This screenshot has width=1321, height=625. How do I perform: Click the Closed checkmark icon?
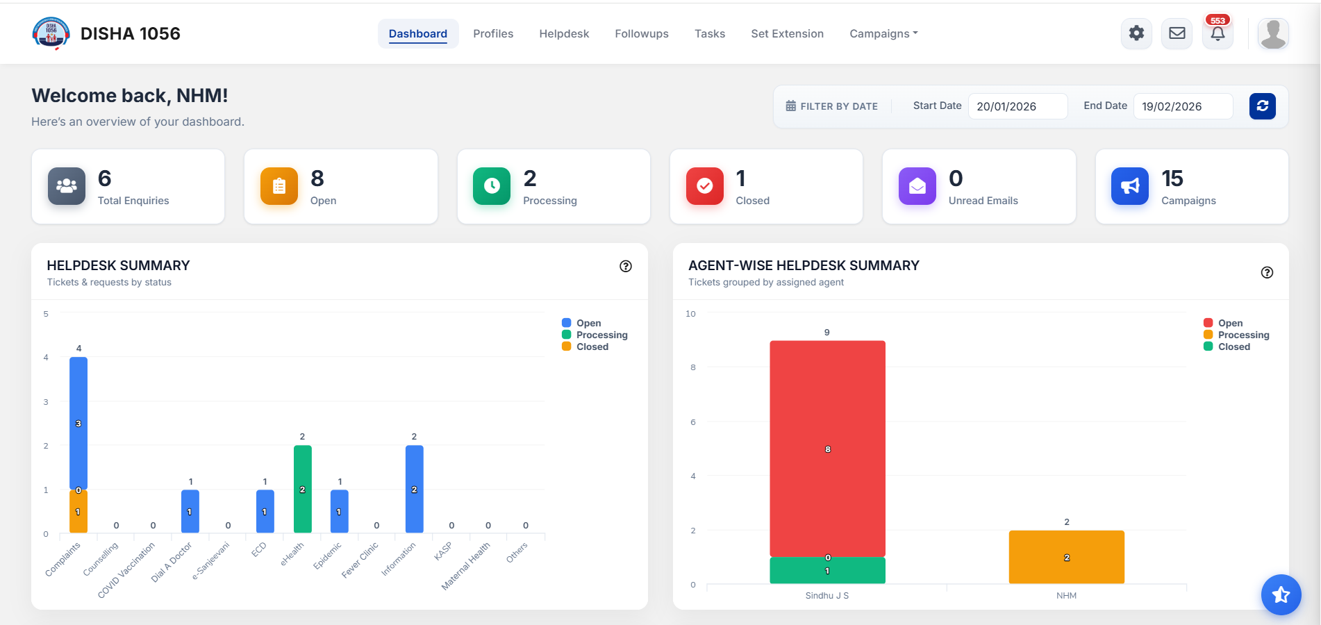coord(704,186)
